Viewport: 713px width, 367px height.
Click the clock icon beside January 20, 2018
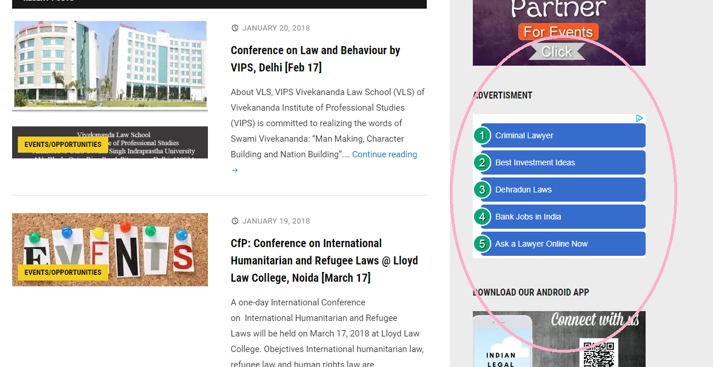pyautogui.click(x=234, y=28)
